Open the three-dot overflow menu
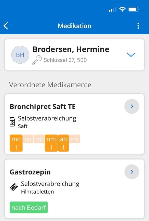The width and height of the screenshot is (149, 221). point(138,26)
